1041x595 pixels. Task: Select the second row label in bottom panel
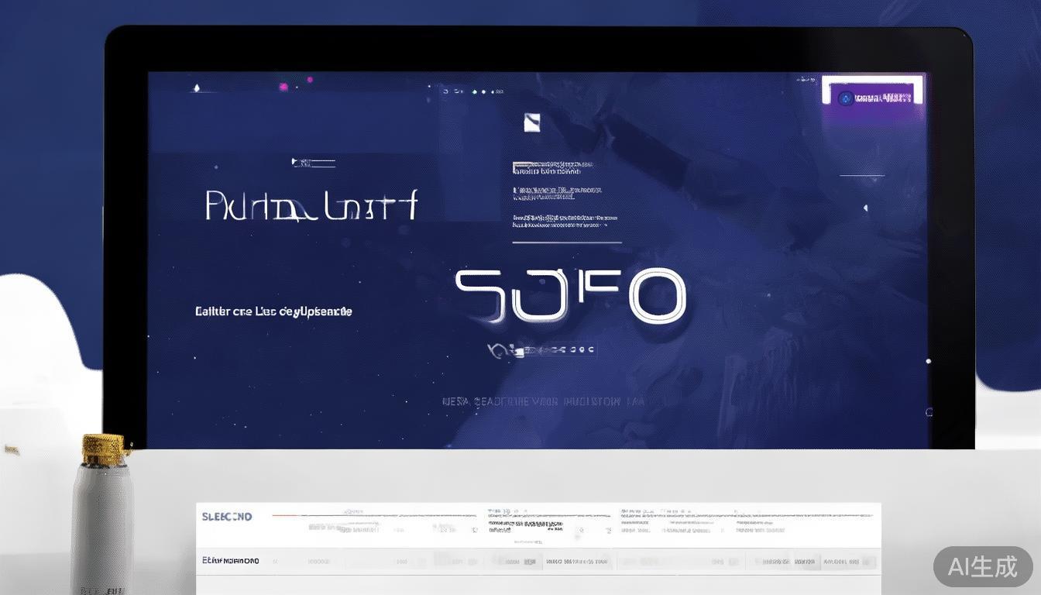click(230, 560)
